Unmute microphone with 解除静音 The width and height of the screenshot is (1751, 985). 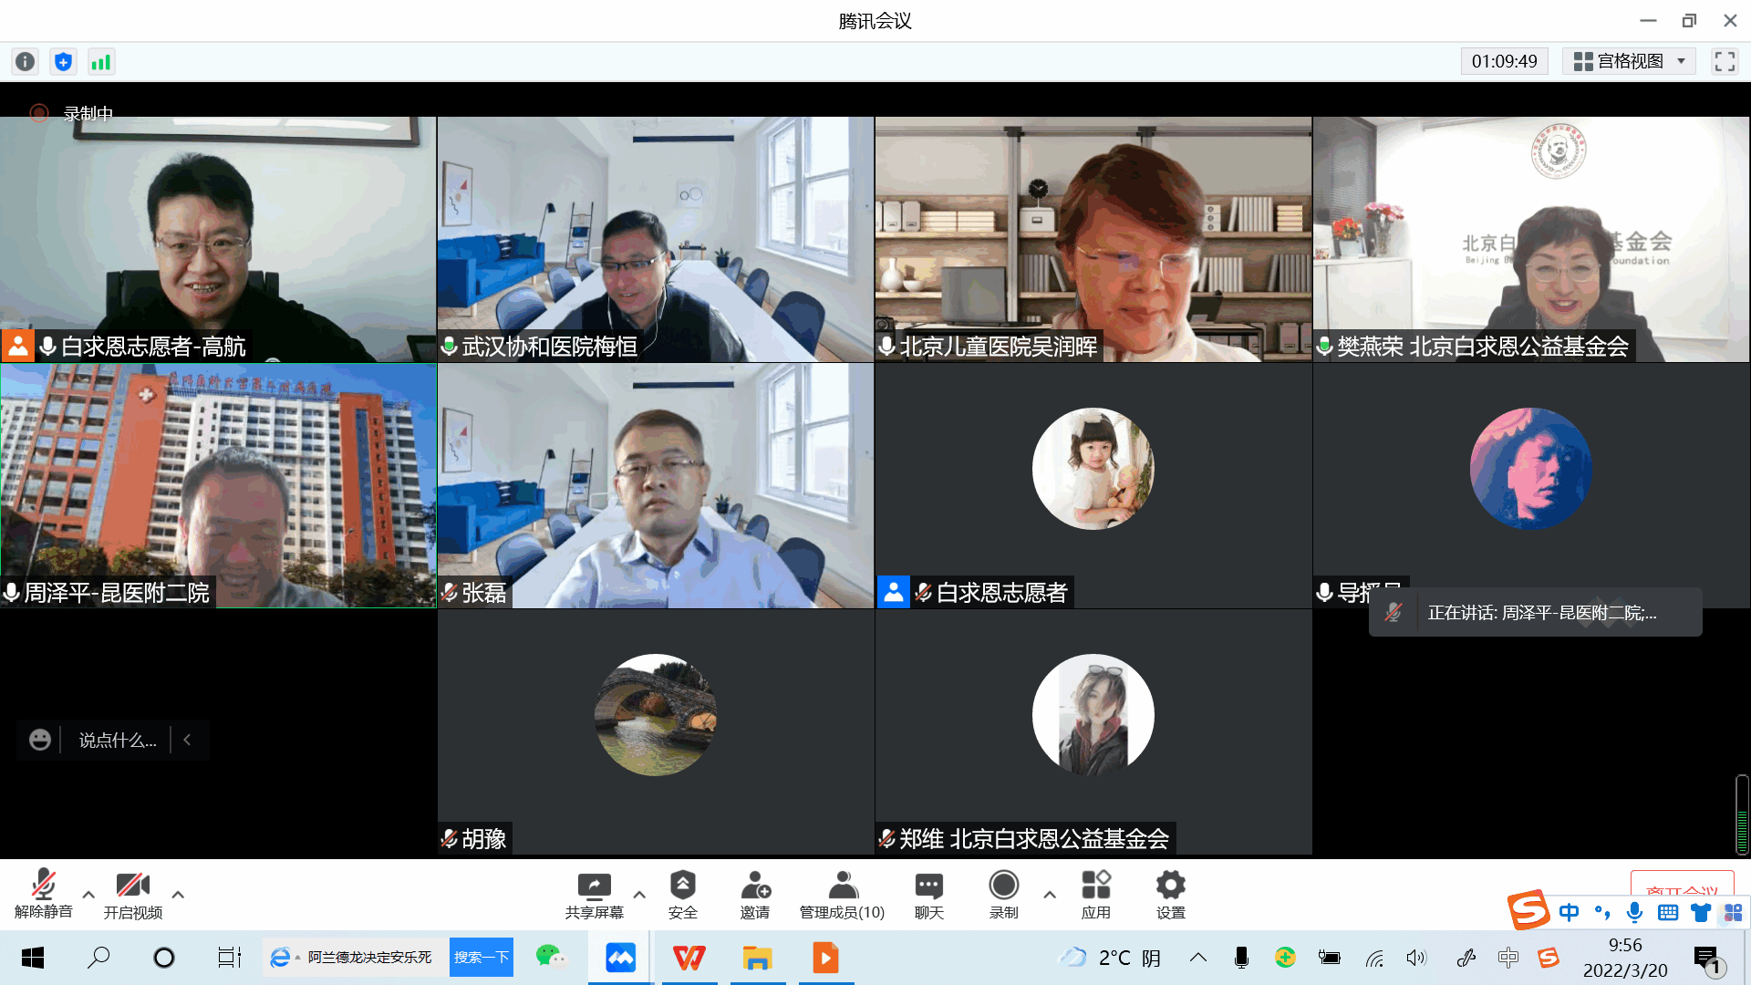(x=43, y=894)
